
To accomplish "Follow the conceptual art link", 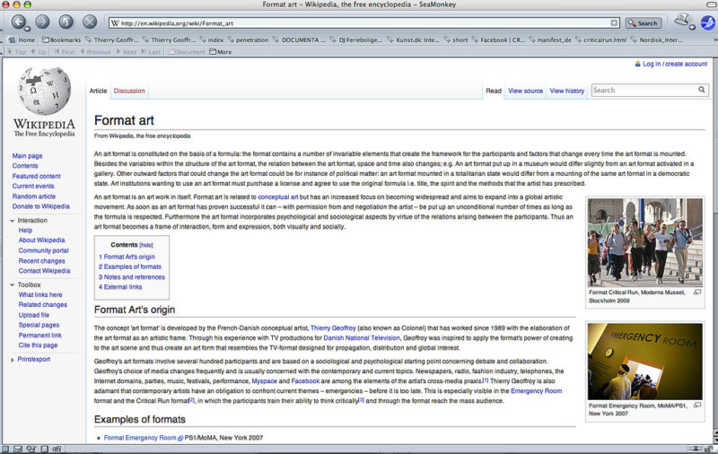I will 278,196.
